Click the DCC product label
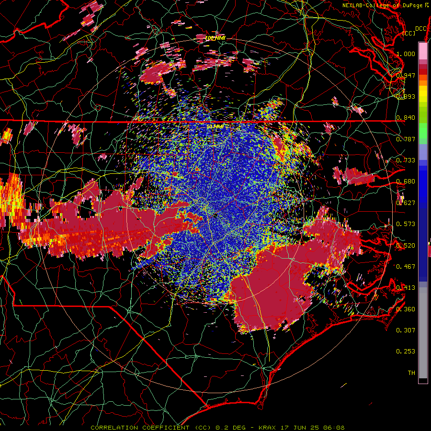Image resolution: width=431 pixels, height=431 pixels. (x=421, y=29)
